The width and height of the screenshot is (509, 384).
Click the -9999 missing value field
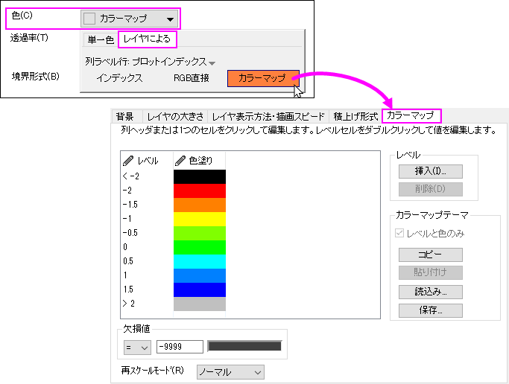[x=180, y=347]
